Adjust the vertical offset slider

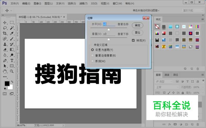pos(108,39)
